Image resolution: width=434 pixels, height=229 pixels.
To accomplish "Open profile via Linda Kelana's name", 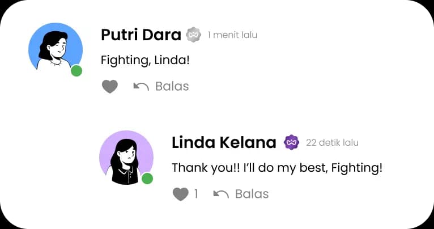I will [x=224, y=142].
